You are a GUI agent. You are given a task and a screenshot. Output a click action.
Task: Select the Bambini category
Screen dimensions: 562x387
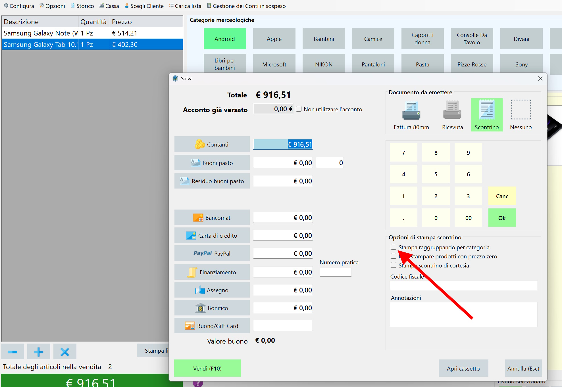324,39
